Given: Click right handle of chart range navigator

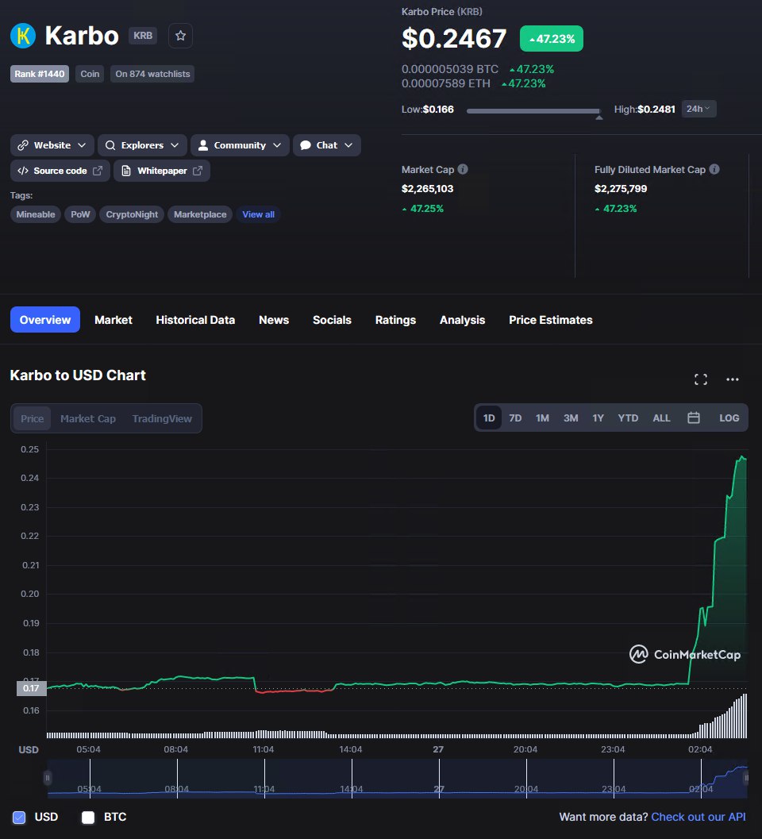Looking at the screenshot, I should pos(746,777).
